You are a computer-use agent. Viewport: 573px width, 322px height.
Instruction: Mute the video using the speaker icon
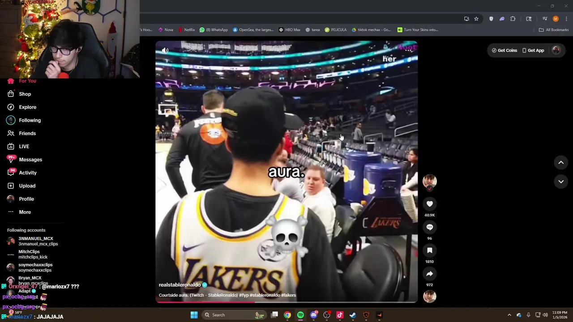165,50
